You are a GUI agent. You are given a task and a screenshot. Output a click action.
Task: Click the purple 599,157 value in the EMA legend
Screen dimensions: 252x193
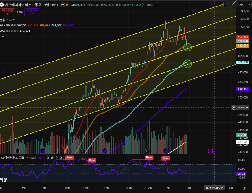pos(68,25)
